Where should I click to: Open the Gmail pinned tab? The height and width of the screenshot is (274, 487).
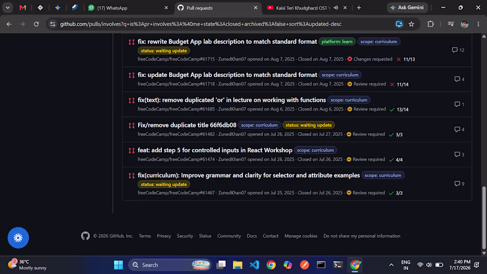click(23, 8)
